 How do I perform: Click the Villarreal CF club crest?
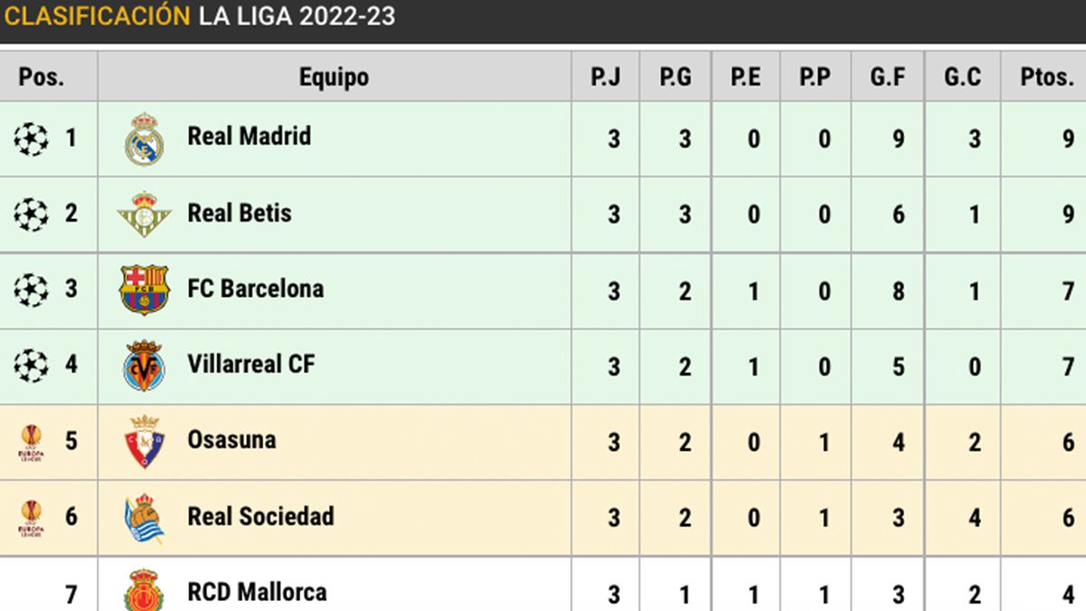(144, 366)
